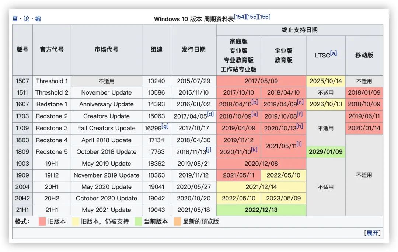Click the green 当前版本 legend swatch
The image size is (398, 252).
[x=138, y=221]
